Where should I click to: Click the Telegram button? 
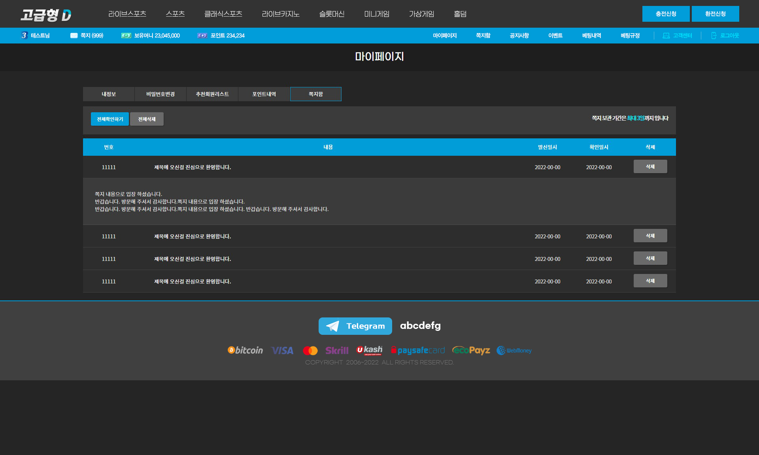pos(355,326)
